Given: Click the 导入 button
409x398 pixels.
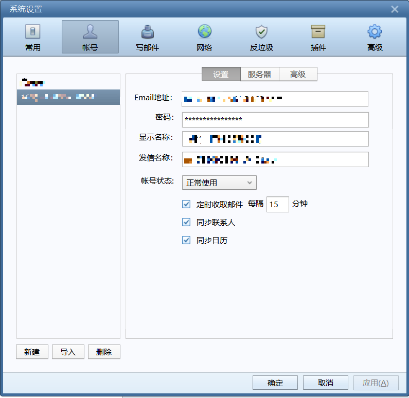Looking at the screenshot, I should 68,352.
